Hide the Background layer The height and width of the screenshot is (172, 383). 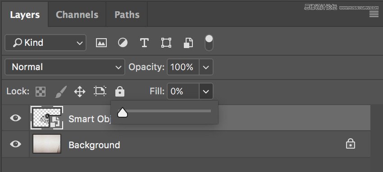tap(16, 144)
